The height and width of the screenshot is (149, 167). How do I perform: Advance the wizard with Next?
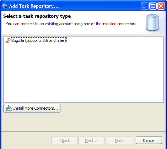[91, 140]
